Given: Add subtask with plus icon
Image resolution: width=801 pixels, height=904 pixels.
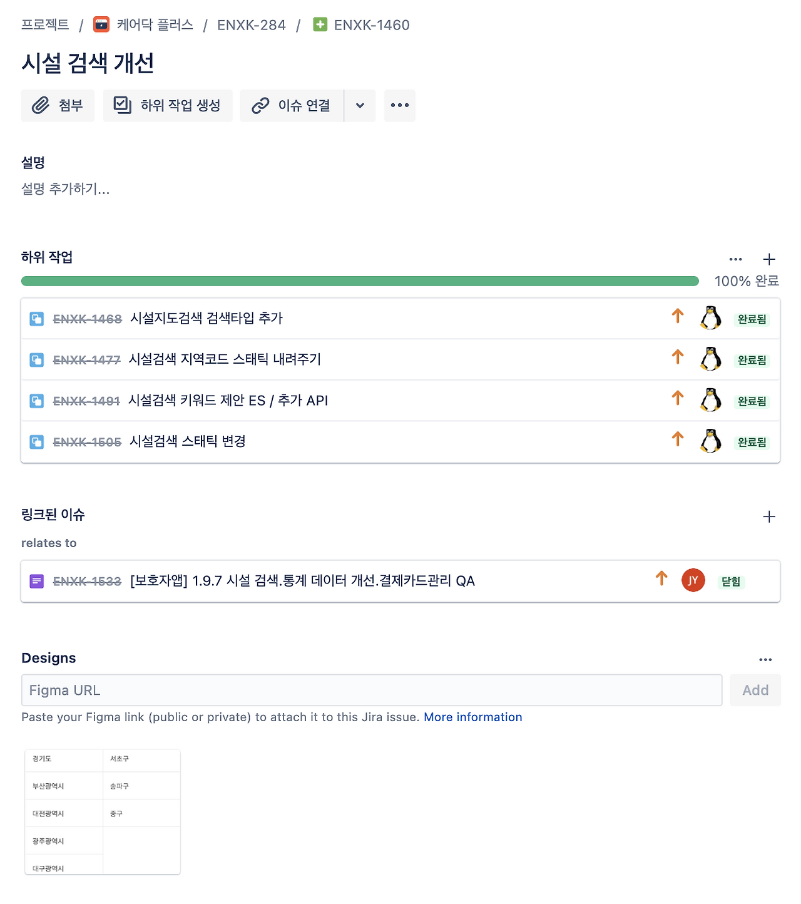Looking at the screenshot, I should (769, 259).
